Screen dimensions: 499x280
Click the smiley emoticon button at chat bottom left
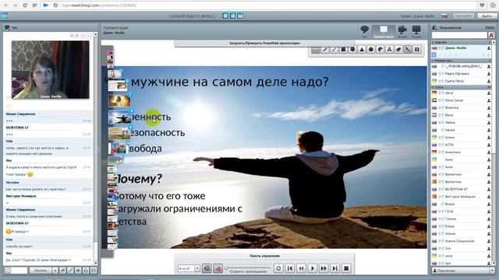pyautogui.click(x=7, y=271)
